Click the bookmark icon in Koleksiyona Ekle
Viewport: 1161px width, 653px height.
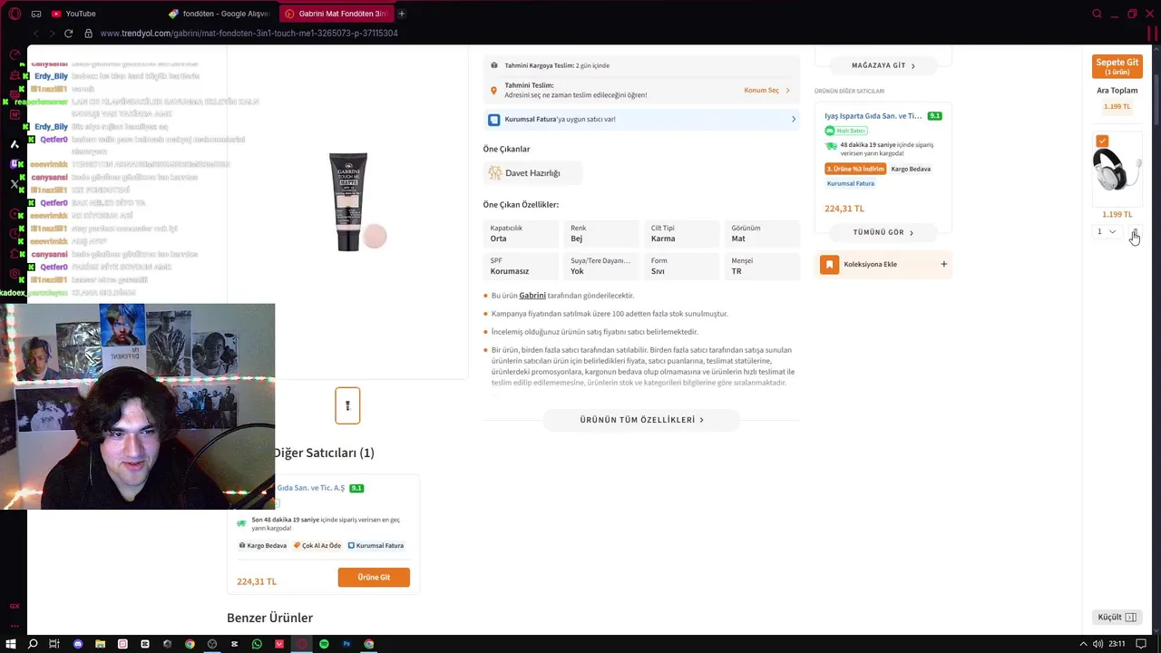coord(829,264)
